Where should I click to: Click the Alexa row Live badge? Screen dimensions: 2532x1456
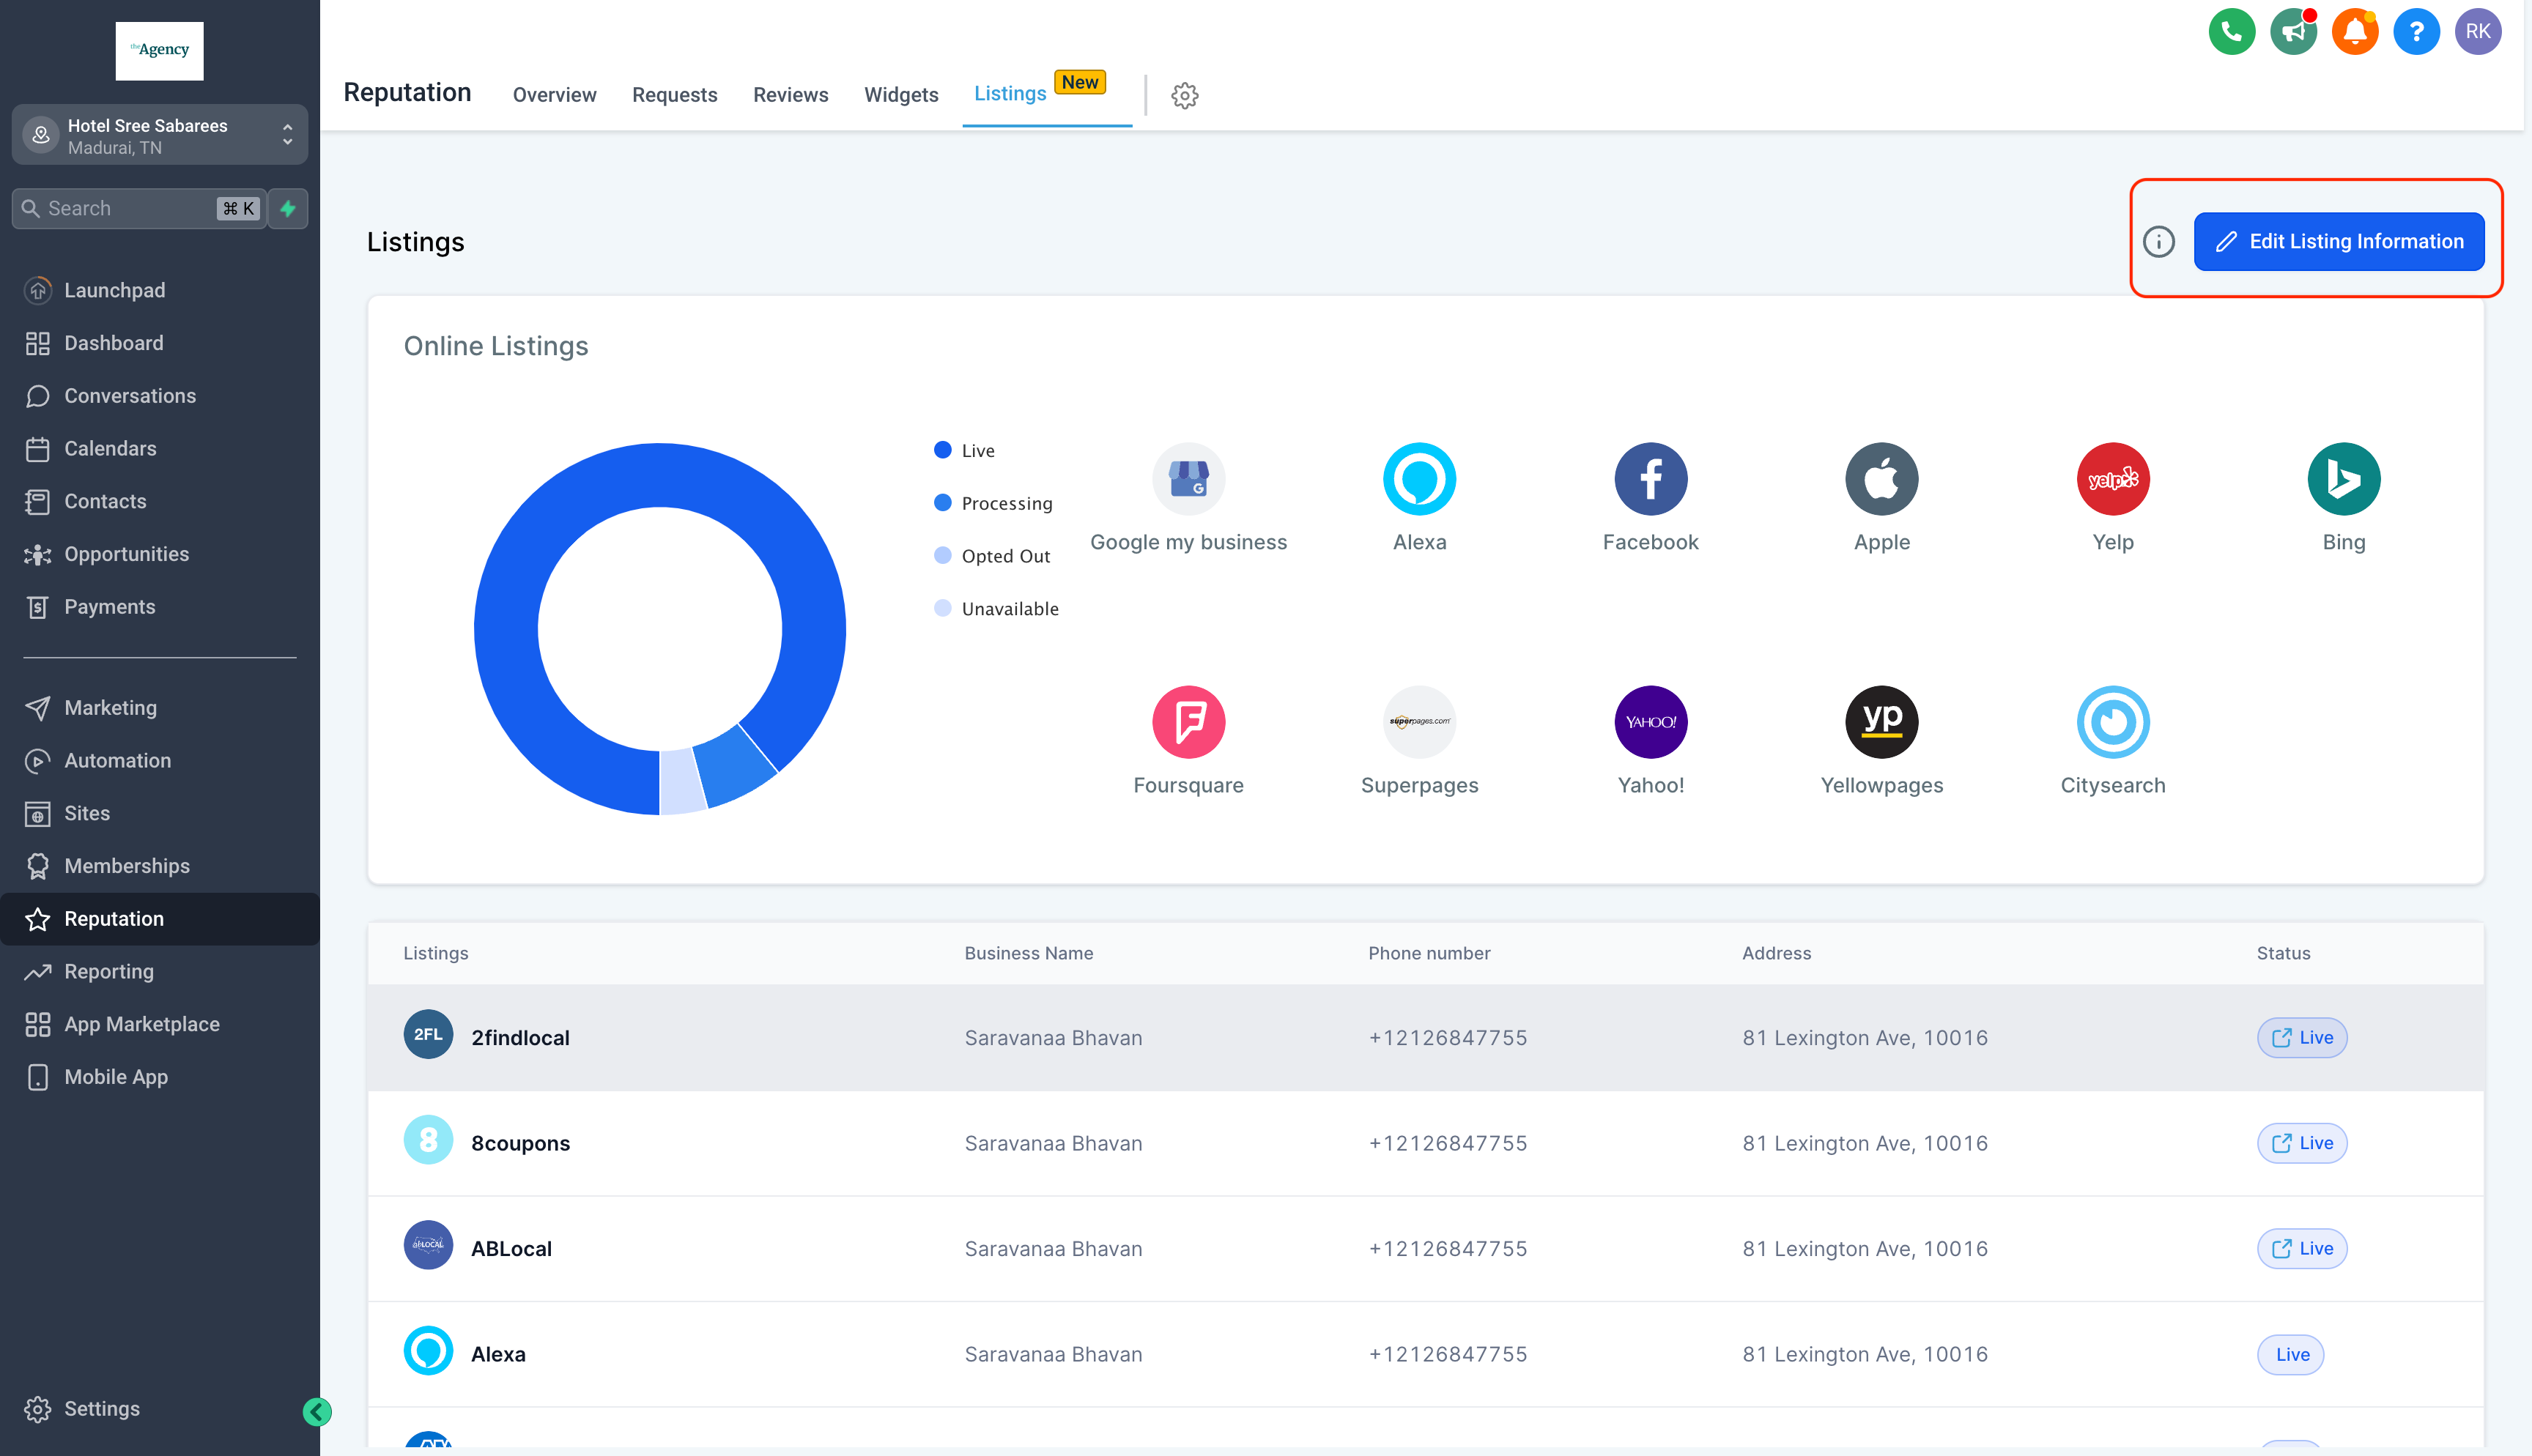coord(2290,1354)
